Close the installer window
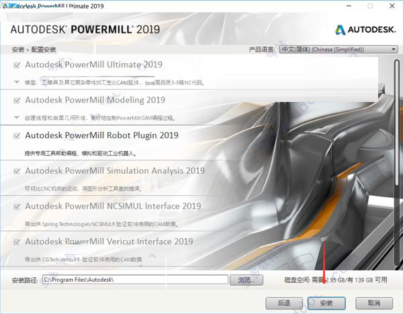 [392, 6]
